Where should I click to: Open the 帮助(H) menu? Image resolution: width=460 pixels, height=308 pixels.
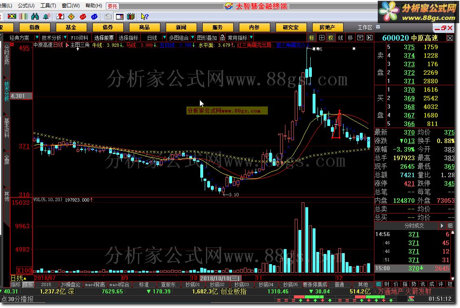[x=94, y=6]
